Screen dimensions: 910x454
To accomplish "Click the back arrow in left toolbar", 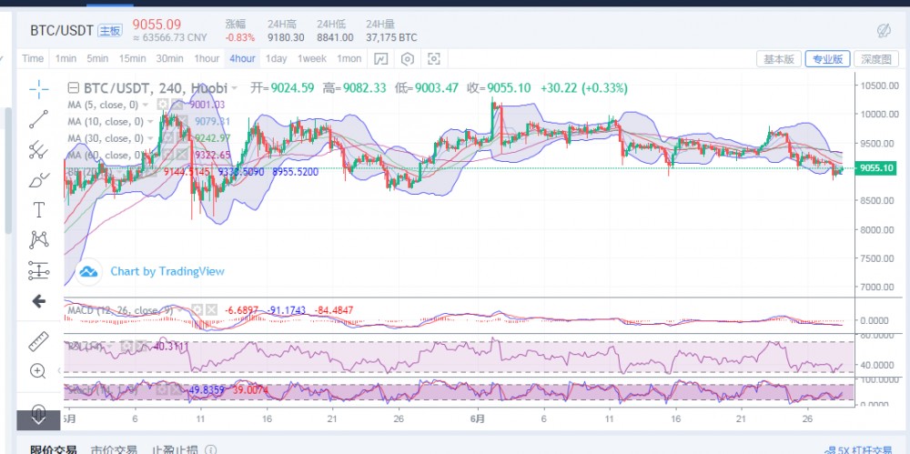I will click(39, 301).
